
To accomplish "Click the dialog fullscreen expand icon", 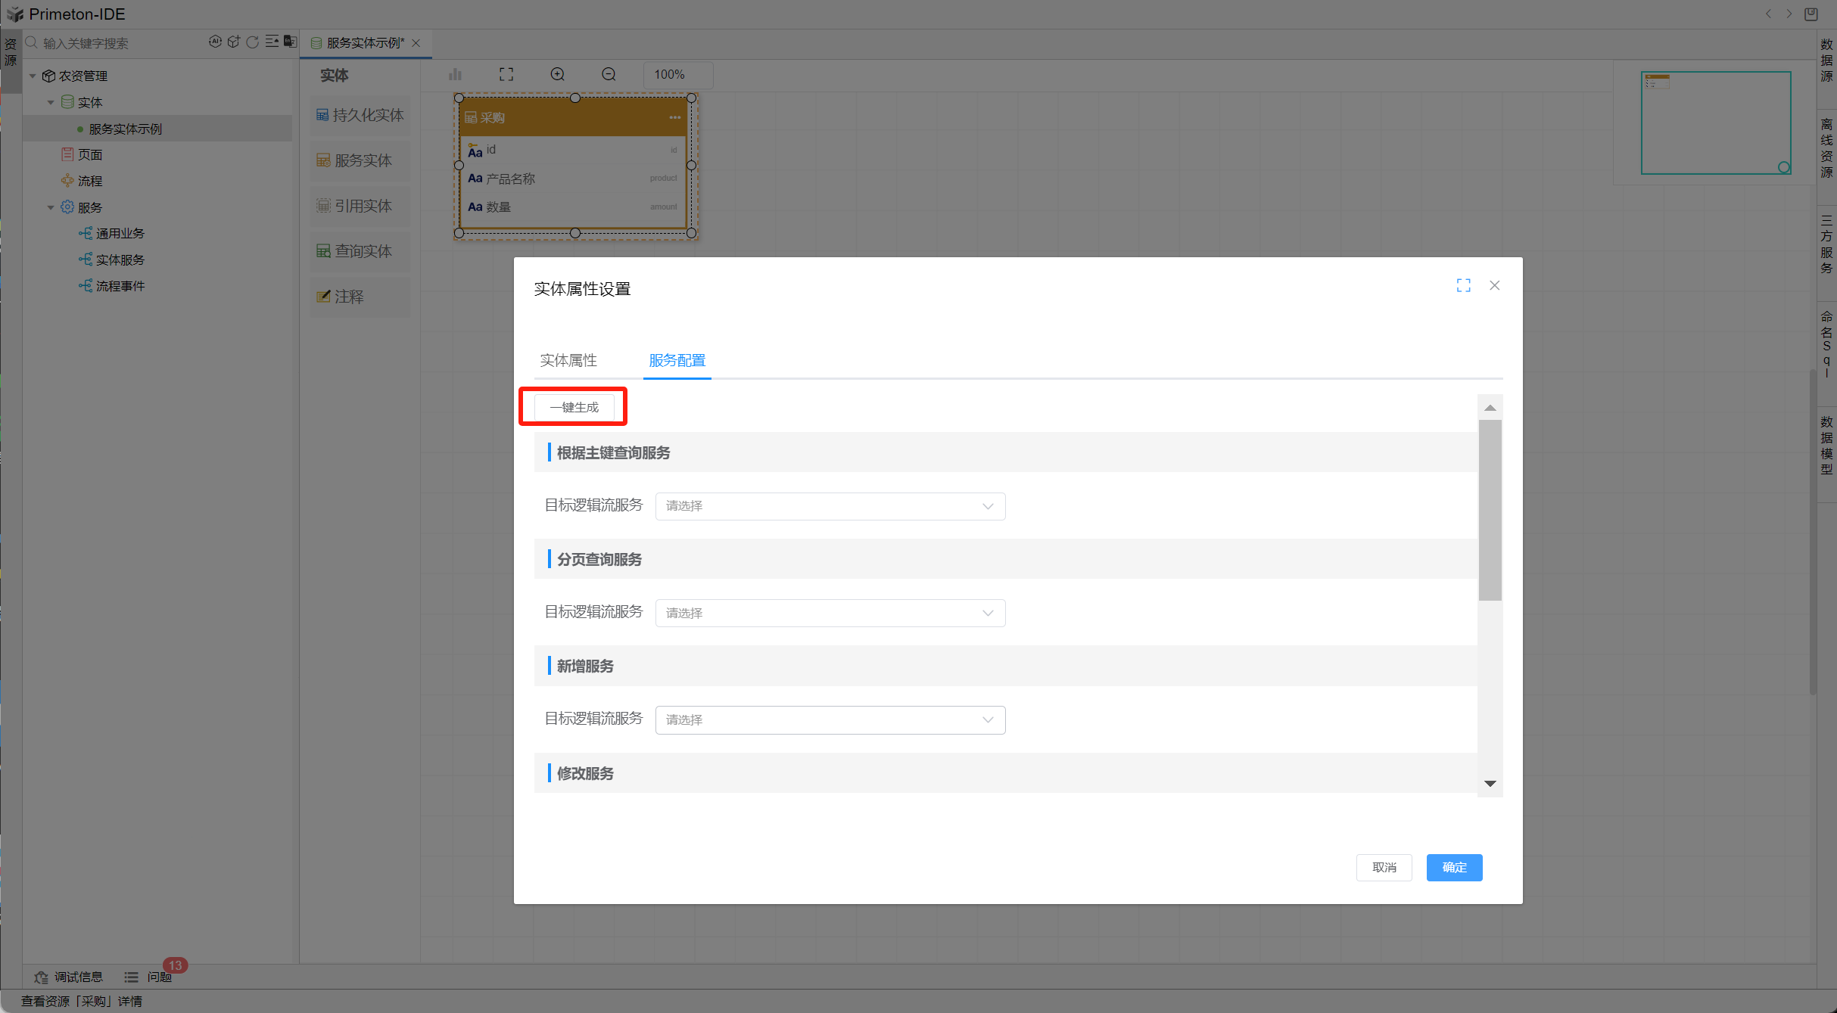I will (x=1463, y=285).
